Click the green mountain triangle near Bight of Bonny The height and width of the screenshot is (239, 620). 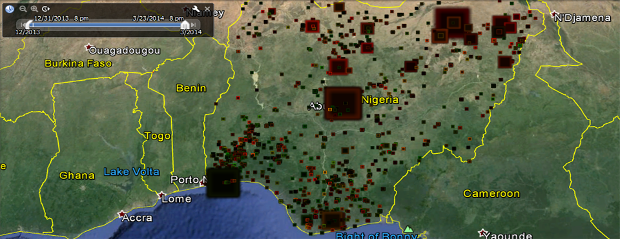tap(408, 229)
